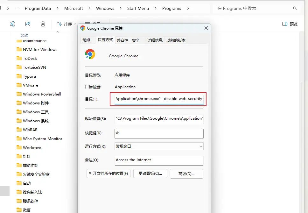308x213 pixels.
Task: Select the NVM for Windows folder
Action: click(x=37, y=50)
